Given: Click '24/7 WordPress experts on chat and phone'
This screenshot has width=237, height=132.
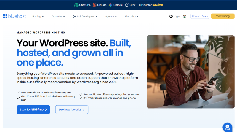Looking at the screenshot, I should (110, 98).
